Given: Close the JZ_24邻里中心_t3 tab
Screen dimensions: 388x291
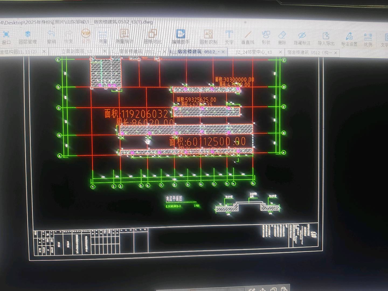Looking at the screenshot, I should (280, 52).
